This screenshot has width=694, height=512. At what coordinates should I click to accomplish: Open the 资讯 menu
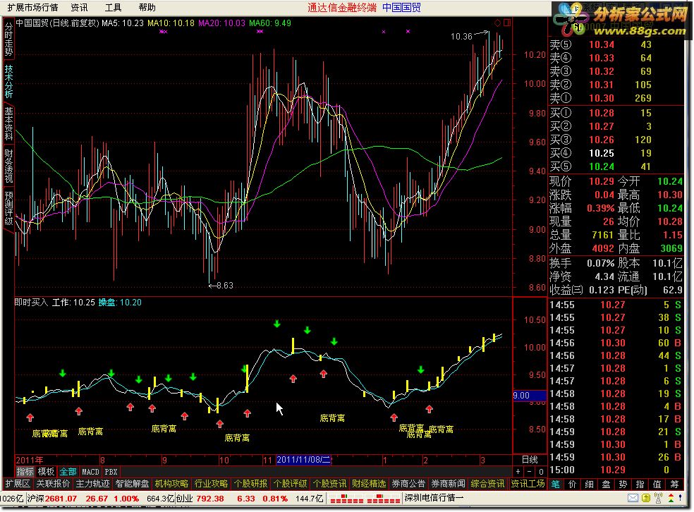pos(79,8)
